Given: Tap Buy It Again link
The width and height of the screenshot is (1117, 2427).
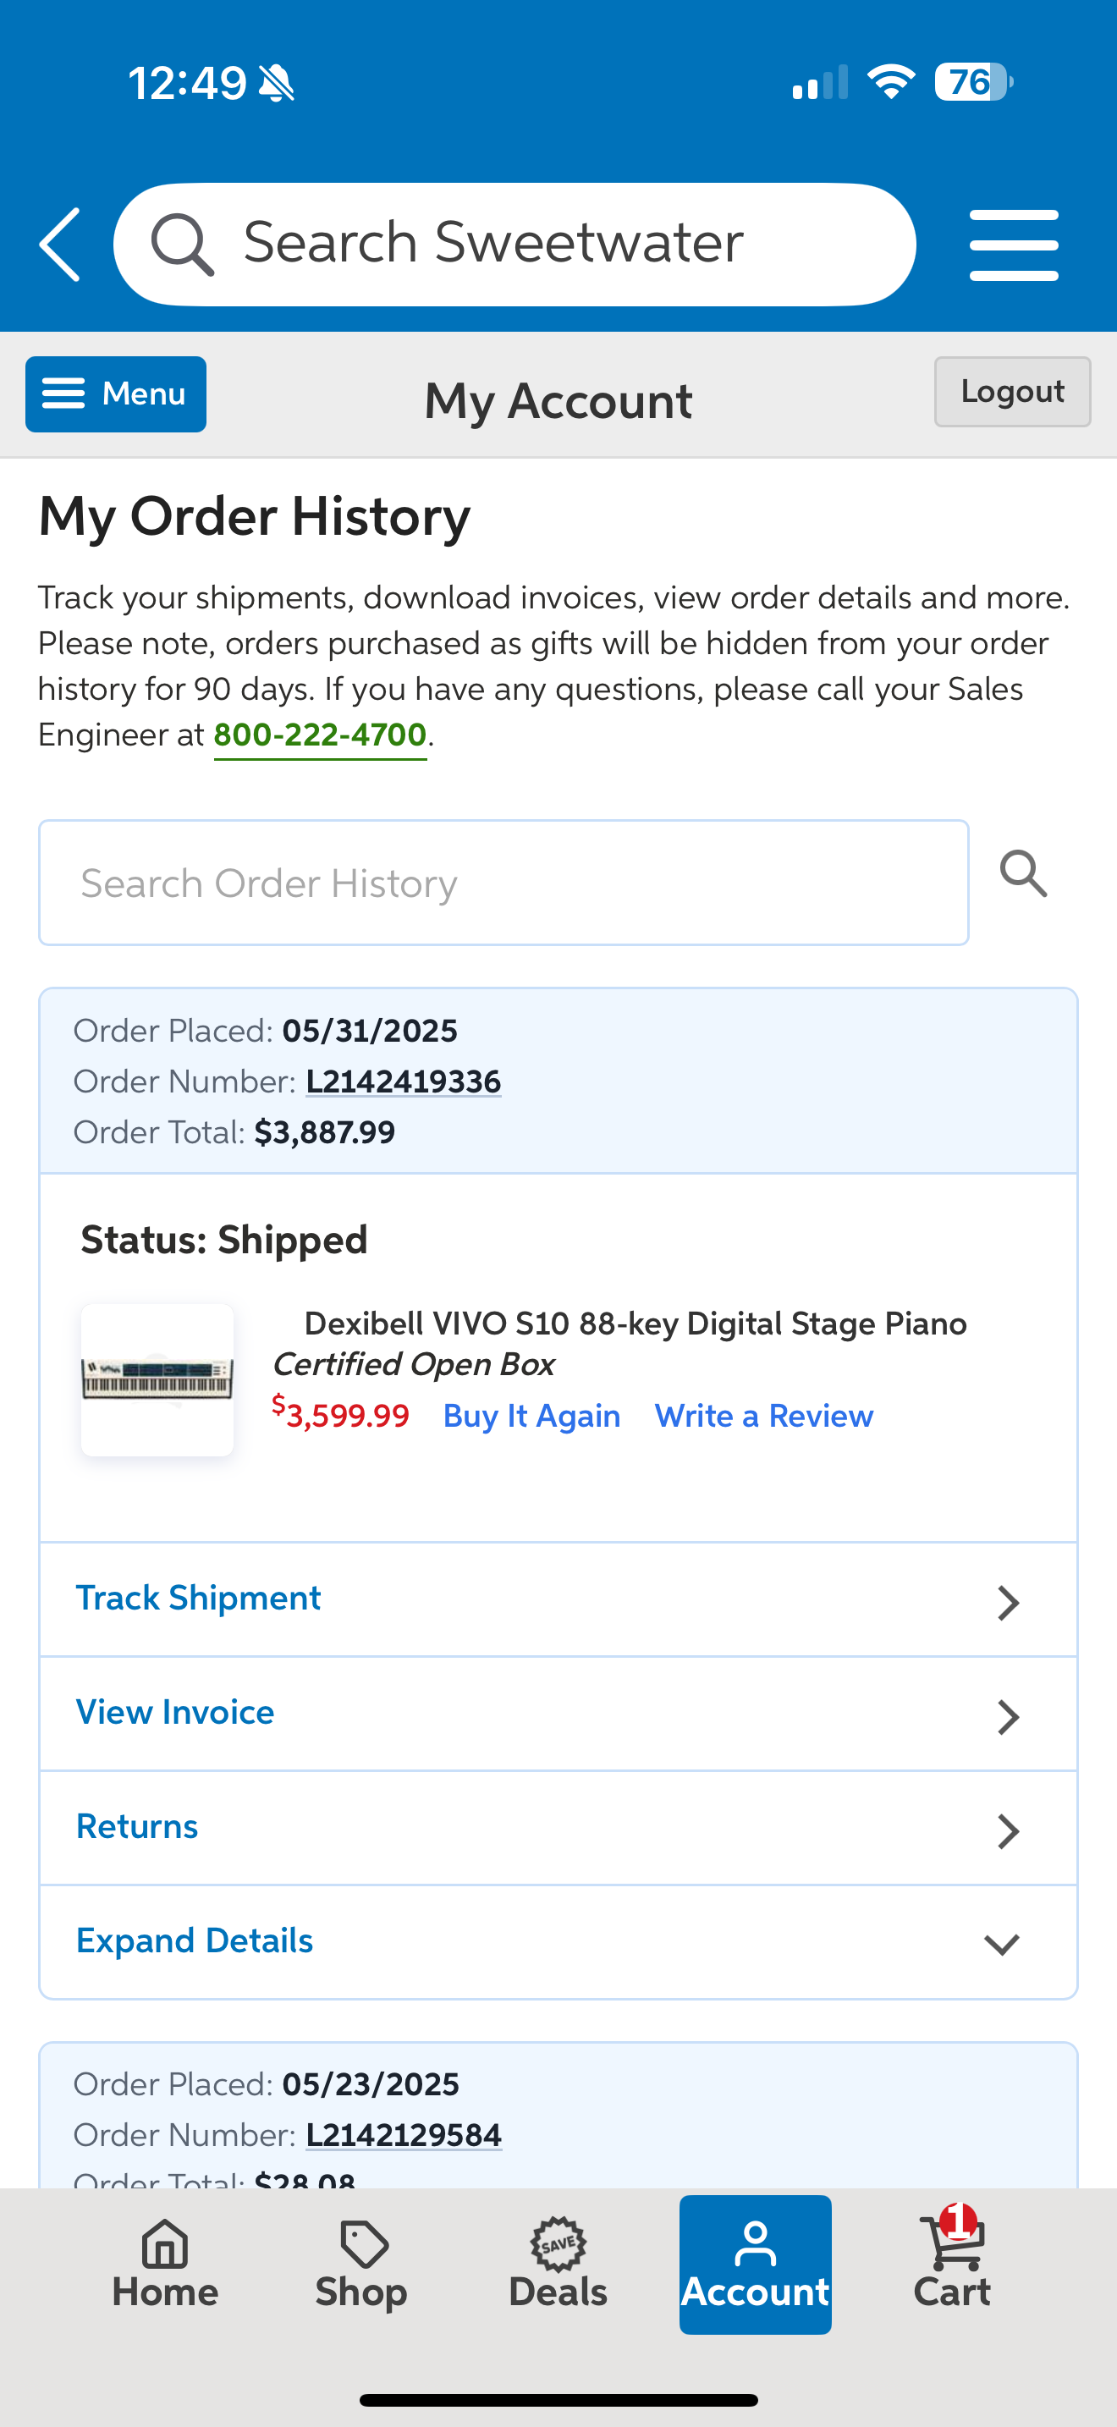Looking at the screenshot, I should pyautogui.click(x=531, y=1416).
